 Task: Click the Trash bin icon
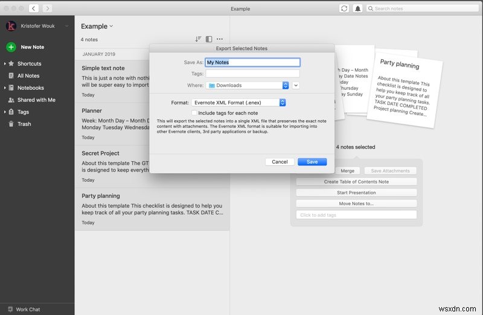11,124
